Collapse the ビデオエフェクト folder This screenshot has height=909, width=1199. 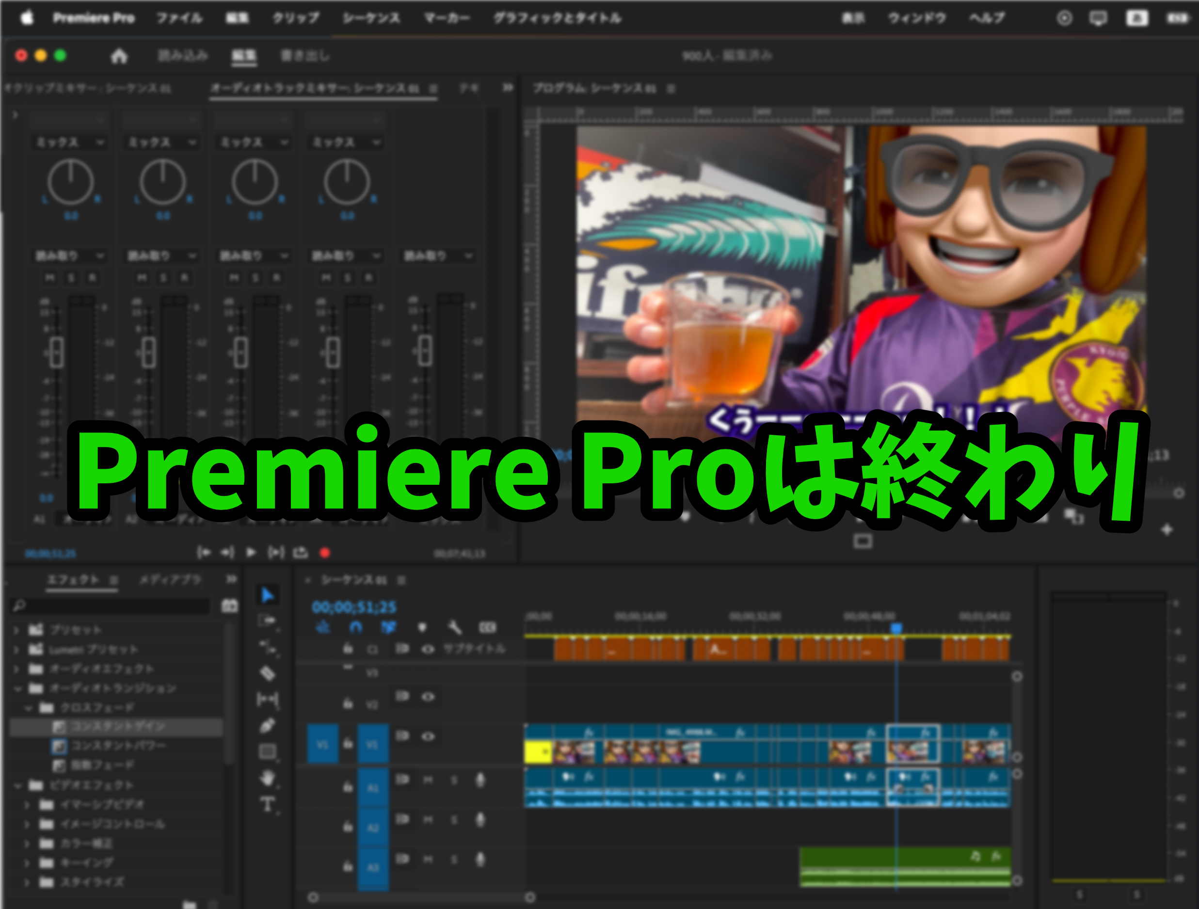pos(17,785)
